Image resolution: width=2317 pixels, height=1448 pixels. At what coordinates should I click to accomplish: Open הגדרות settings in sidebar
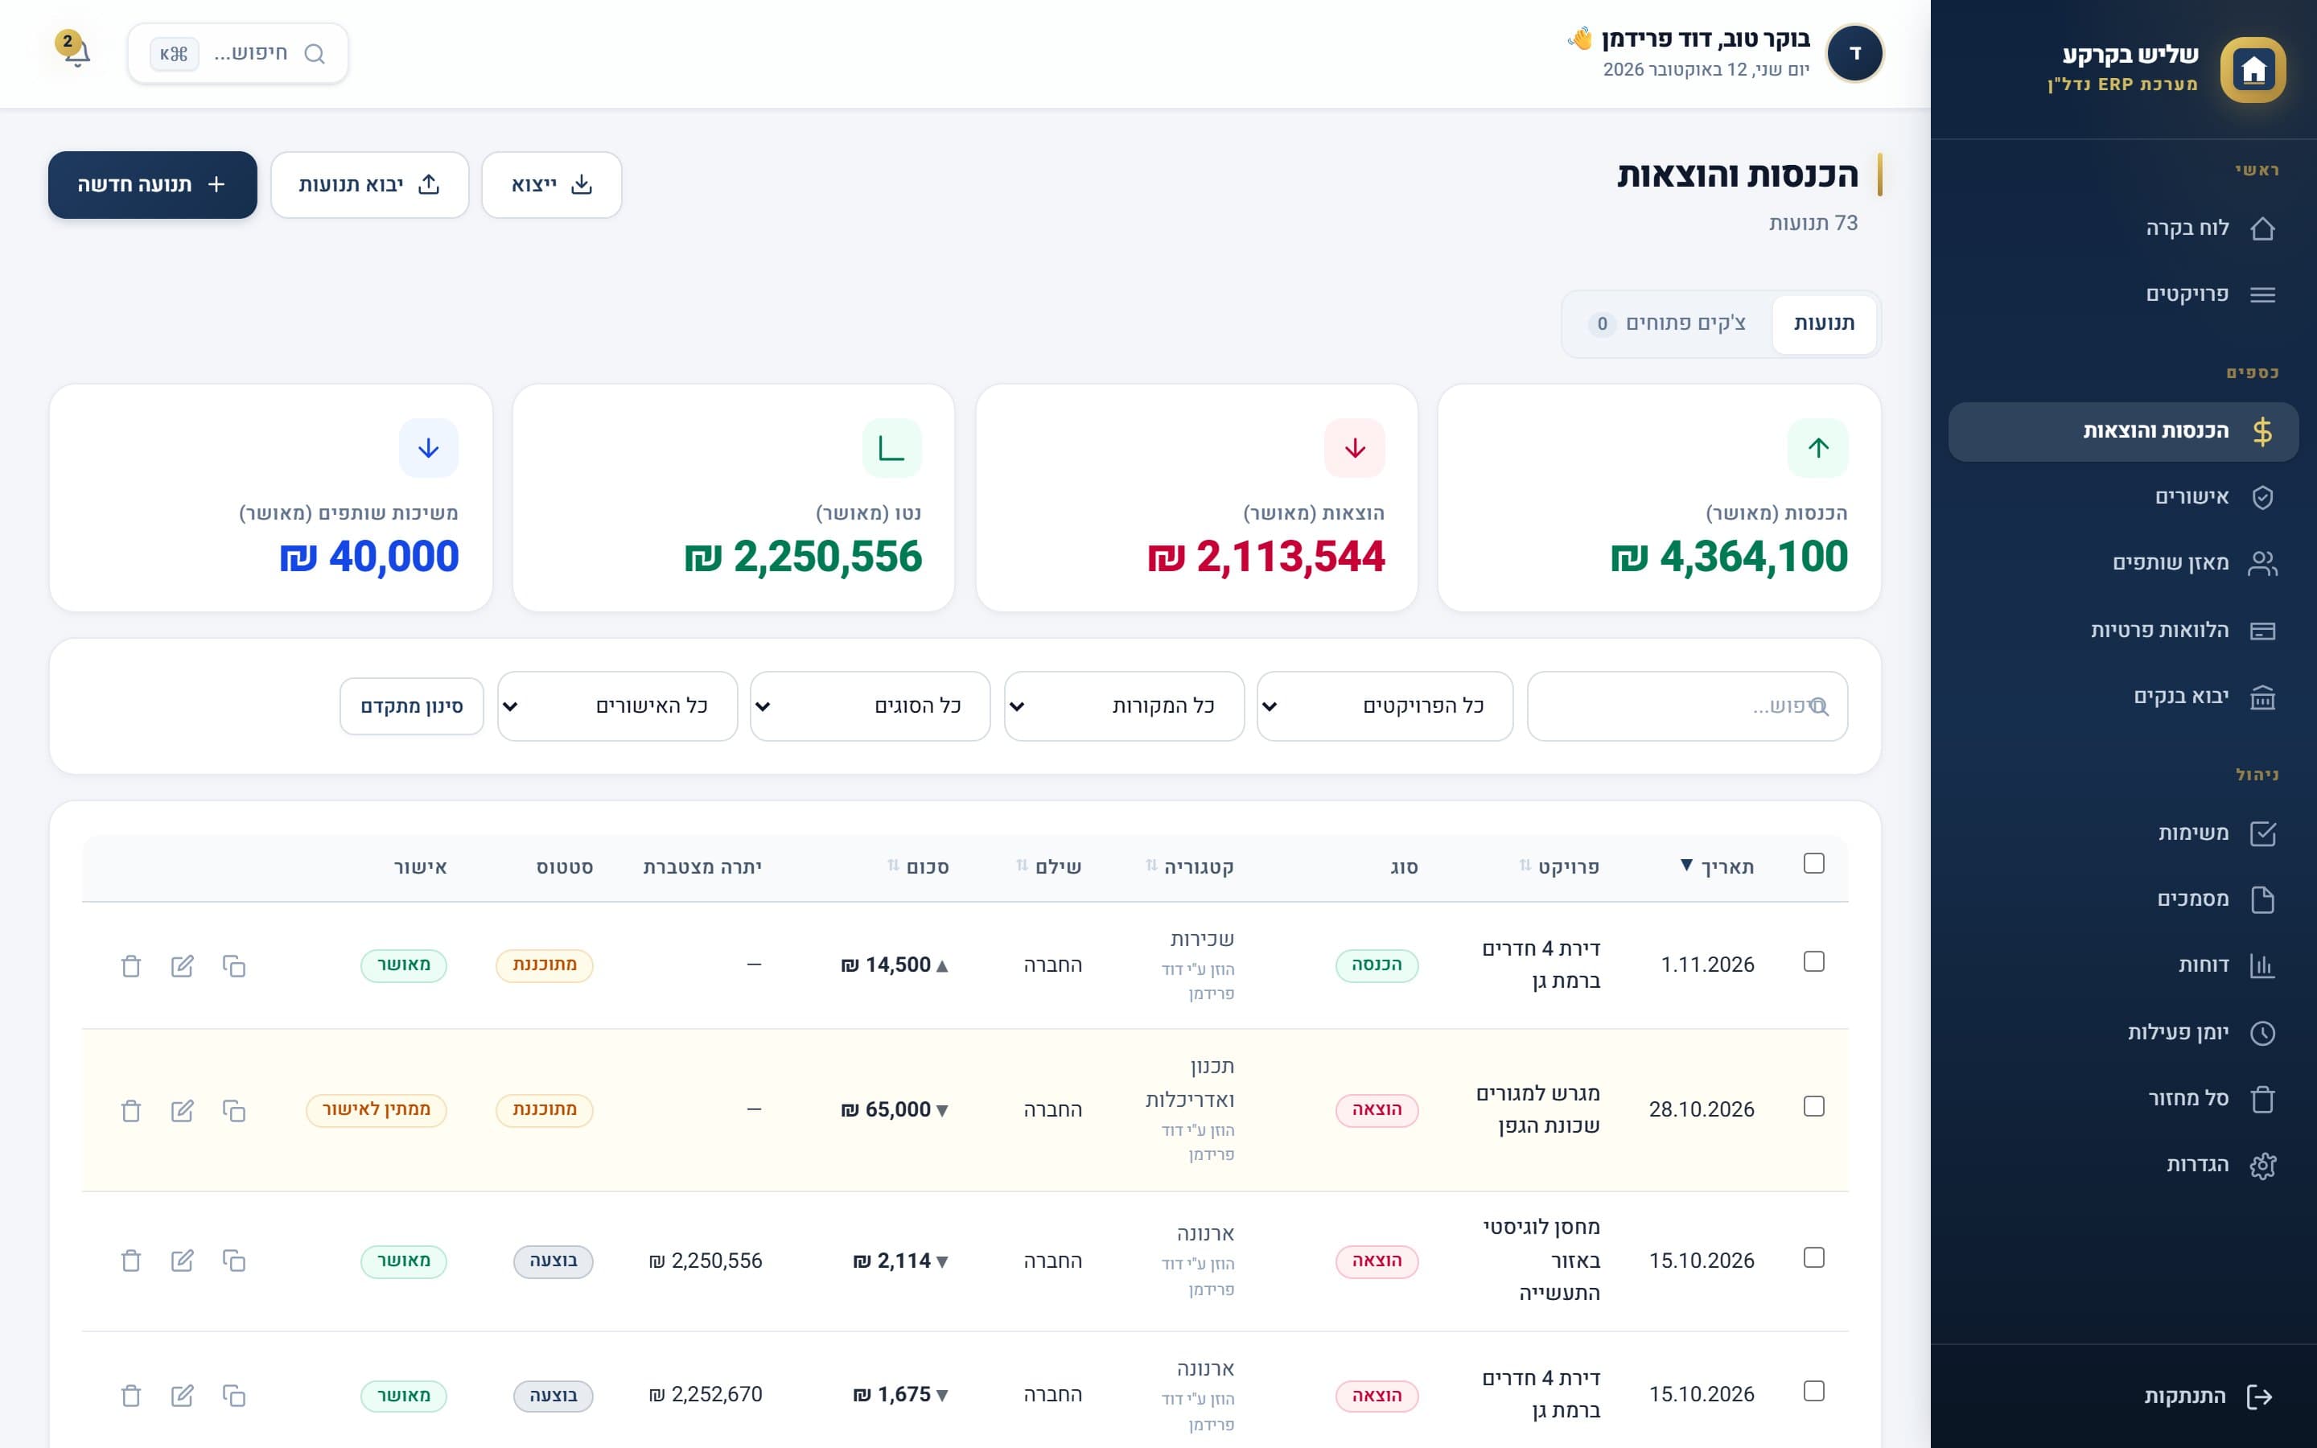click(2124, 1166)
